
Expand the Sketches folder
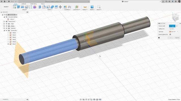pyautogui.click(x=4, y=28)
